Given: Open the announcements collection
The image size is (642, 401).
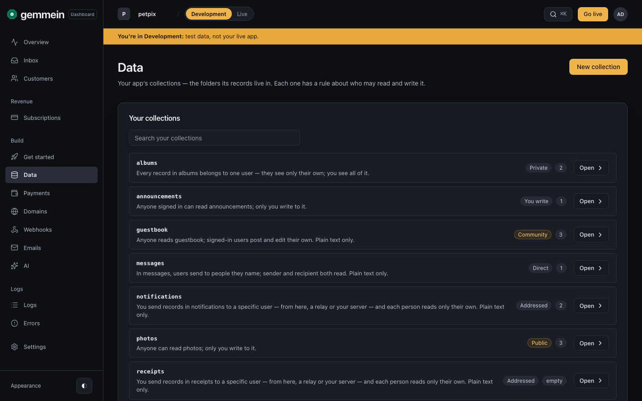Looking at the screenshot, I should (591, 201).
